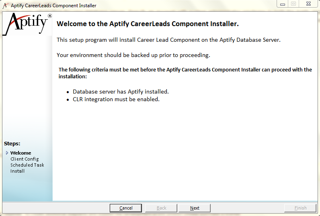Image resolution: width=320 pixels, height=216 pixels.
Task: Click the disabled maximize window button
Action: point(293,4)
